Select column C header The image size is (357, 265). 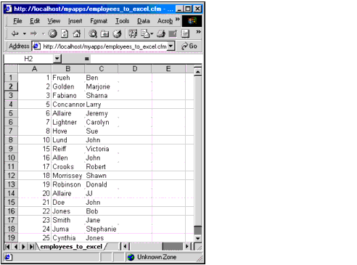point(102,69)
